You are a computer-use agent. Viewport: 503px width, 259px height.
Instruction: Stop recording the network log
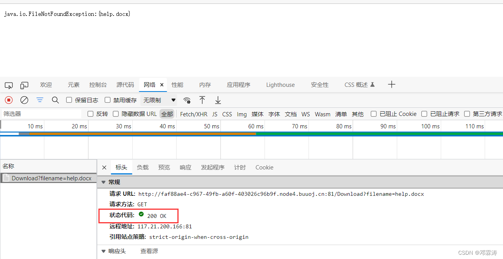point(9,100)
